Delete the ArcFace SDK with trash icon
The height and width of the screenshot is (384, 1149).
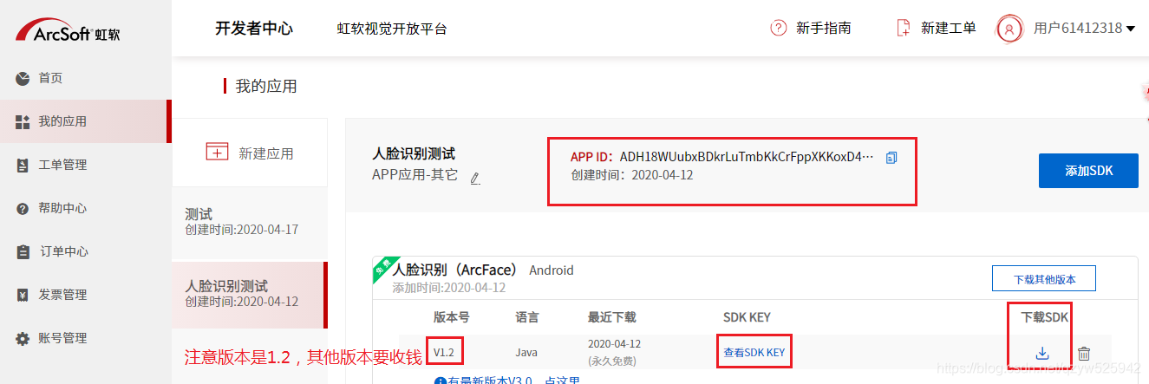point(1084,353)
